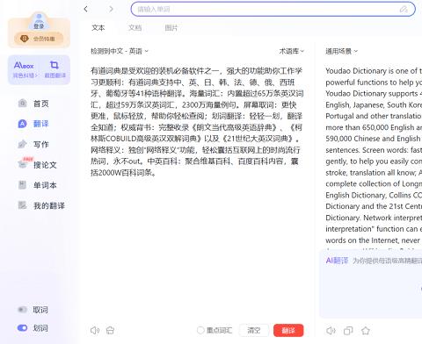Play source text audio speaker icon

tap(95, 331)
